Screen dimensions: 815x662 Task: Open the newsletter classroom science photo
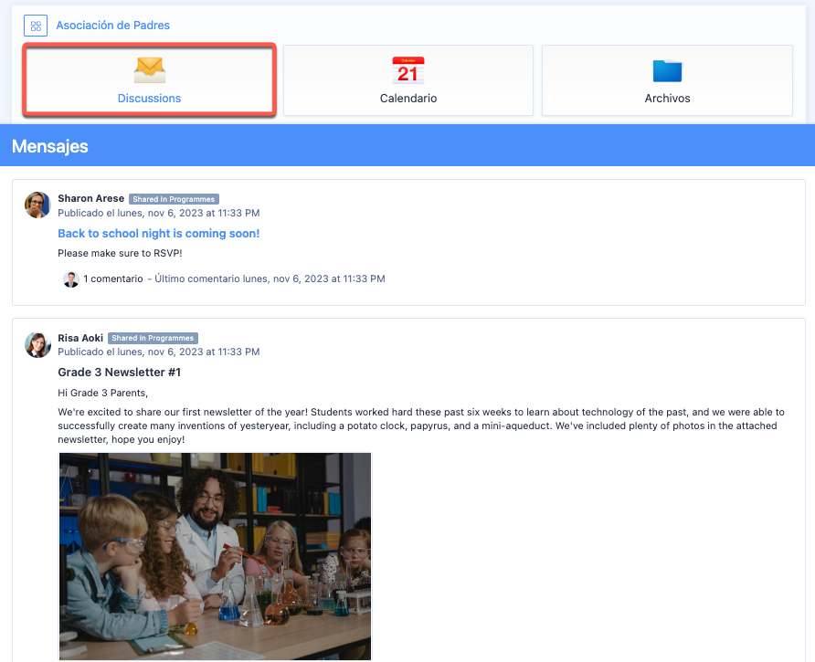click(216, 555)
